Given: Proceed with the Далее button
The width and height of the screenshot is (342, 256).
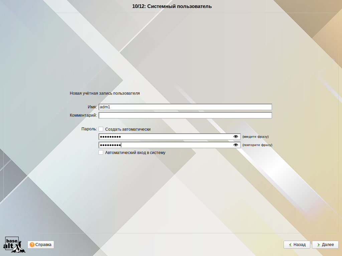Looking at the screenshot, I should (x=325, y=245).
